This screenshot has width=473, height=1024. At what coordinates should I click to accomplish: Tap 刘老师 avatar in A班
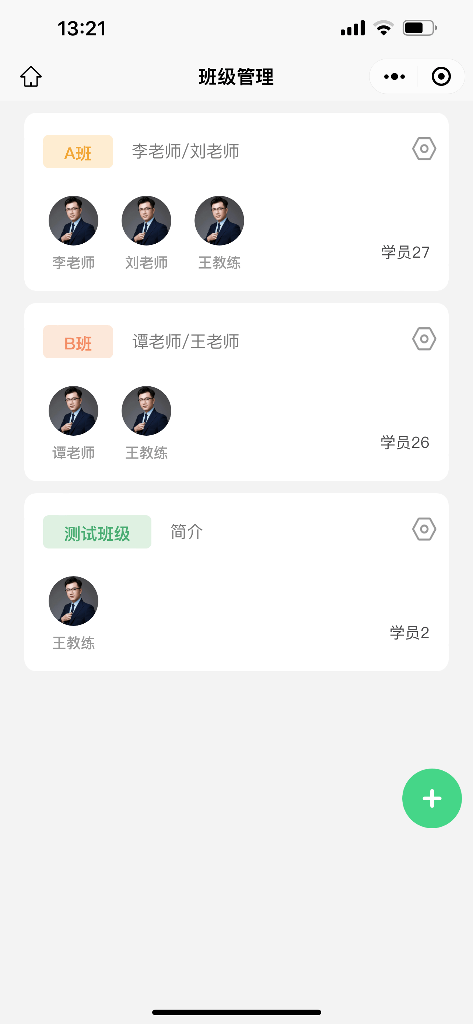(x=146, y=221)
